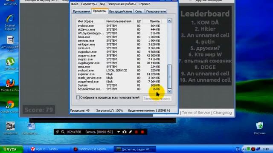Click the process list scroll up arrow
273x153 pixels.
(x=169, y=21)
